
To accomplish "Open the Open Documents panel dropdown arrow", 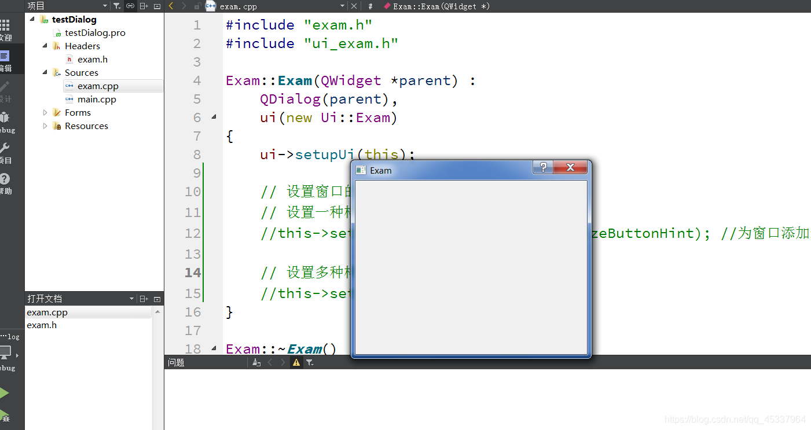I will [x=131, y=299].
